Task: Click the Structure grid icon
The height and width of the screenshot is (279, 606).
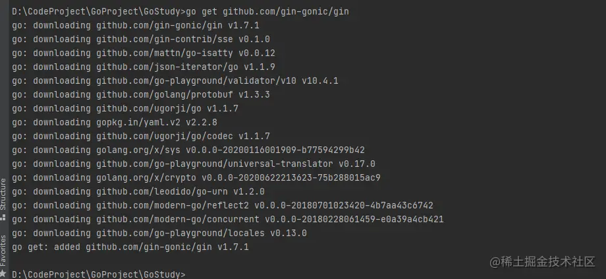Action: point(3,218)
